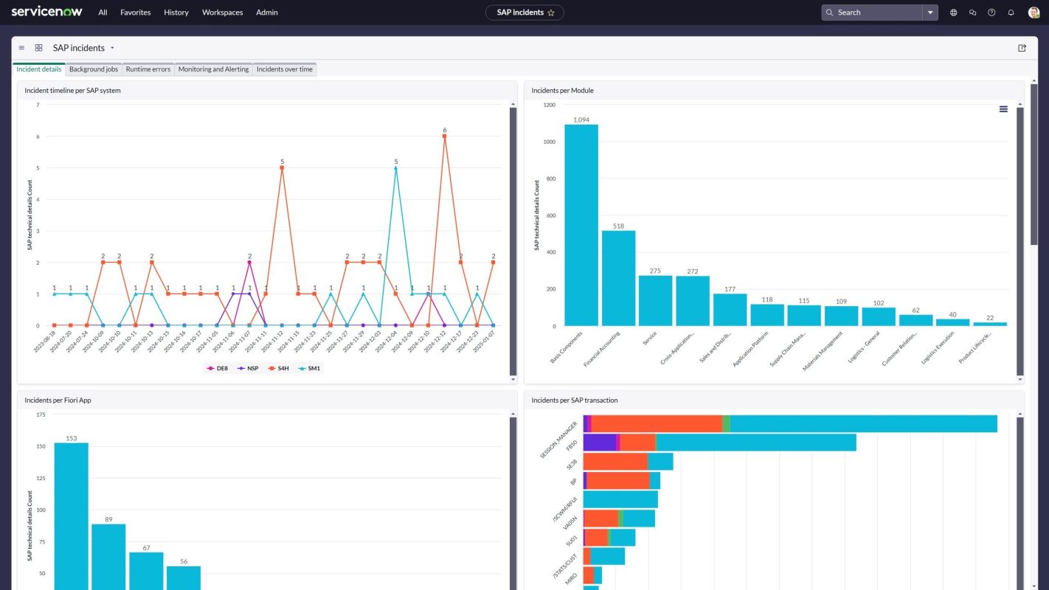Click the cyan segment of SESSION_MANAGER bar

[863, 423]
